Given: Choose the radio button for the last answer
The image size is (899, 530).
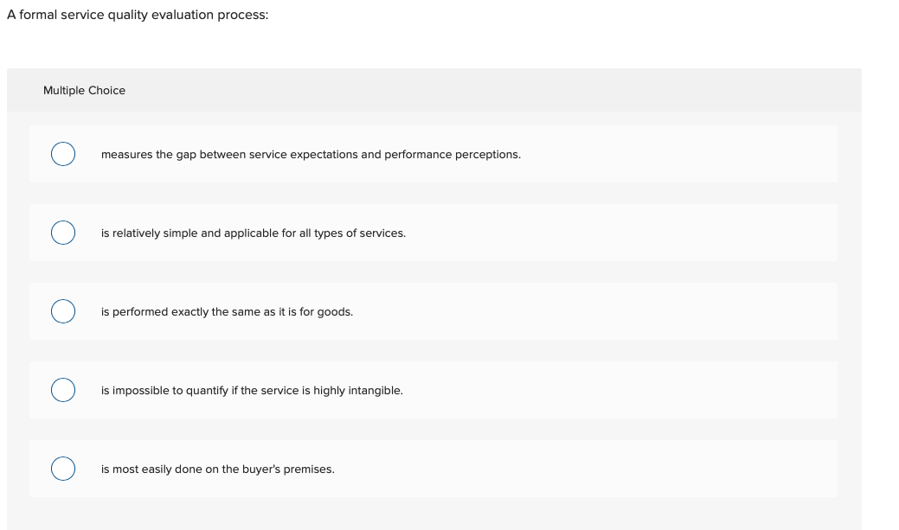Looking at the screenshot, I should coord(62,468).
